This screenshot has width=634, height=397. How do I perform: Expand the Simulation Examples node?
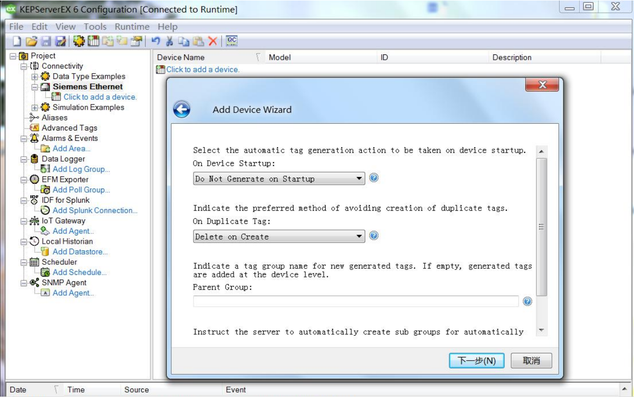pyautogui.click(x=35, y=107)
